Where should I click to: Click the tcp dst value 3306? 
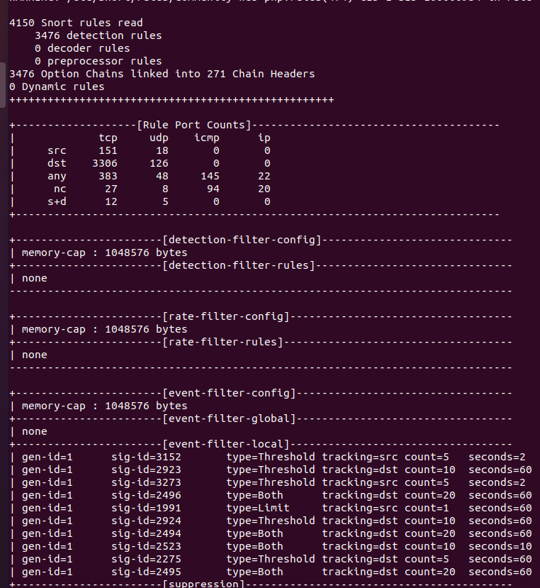tap(104, 163)
